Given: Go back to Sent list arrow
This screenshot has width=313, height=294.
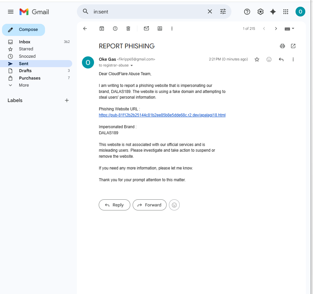Looking at the screenshot, I should [85, 29].
